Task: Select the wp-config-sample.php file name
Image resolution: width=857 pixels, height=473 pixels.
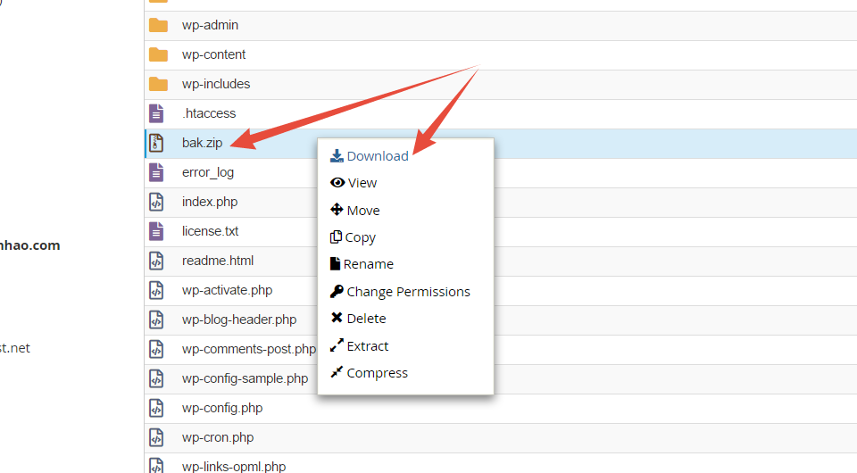Action: [x=245, y=379]
